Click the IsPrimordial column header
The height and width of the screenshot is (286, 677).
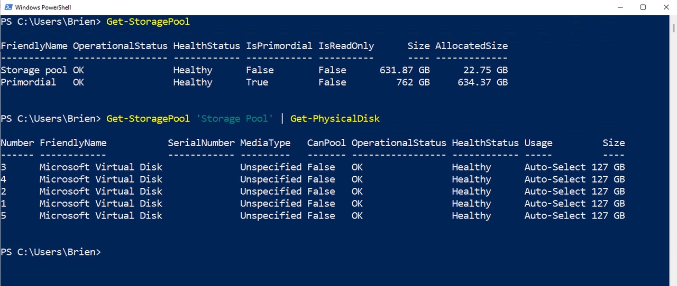tap(279, 46)
